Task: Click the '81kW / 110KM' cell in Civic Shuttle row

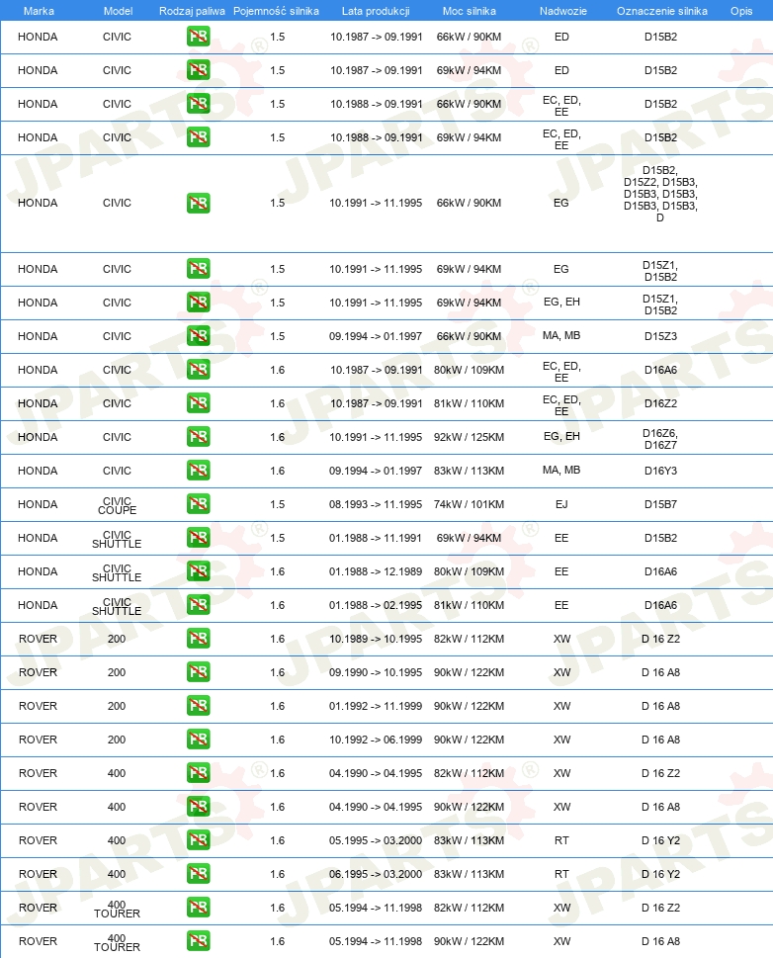Action: tap(470, 605)
